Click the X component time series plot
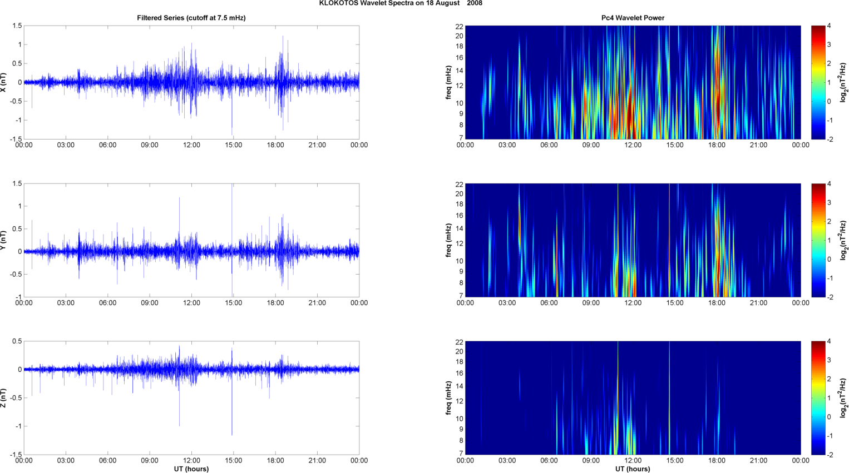The height and width of the screenshot is (473, 849). click(x=191, y=82)
